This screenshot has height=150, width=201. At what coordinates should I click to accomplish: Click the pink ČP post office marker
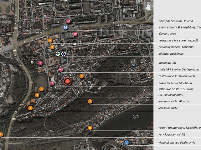75,34
